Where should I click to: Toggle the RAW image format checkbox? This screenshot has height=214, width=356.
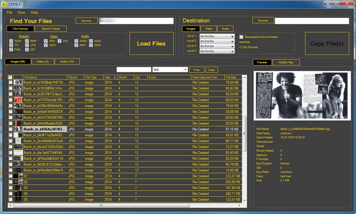[11, 41]
